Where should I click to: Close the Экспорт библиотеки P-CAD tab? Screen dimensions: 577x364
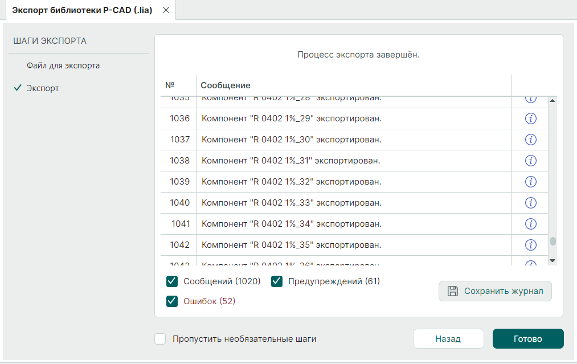click(x=166, y=10)
